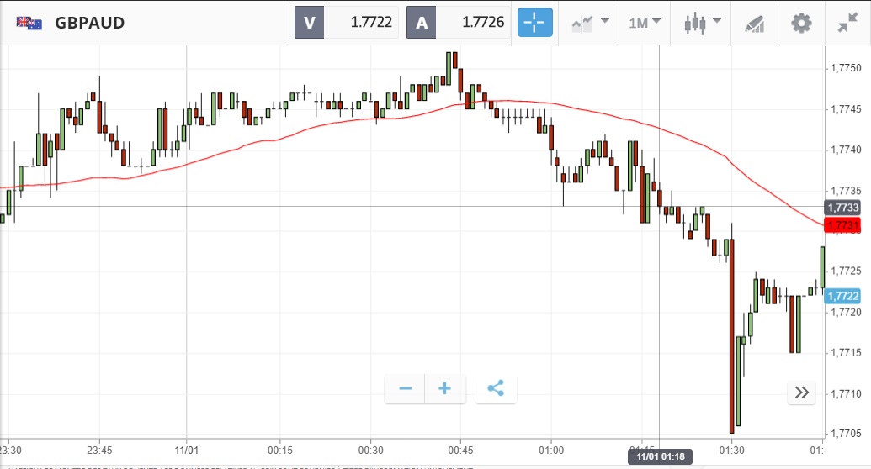The width and height of the screenshot is (871, 469).
Task: Share the chart
Action: (496, 388)
